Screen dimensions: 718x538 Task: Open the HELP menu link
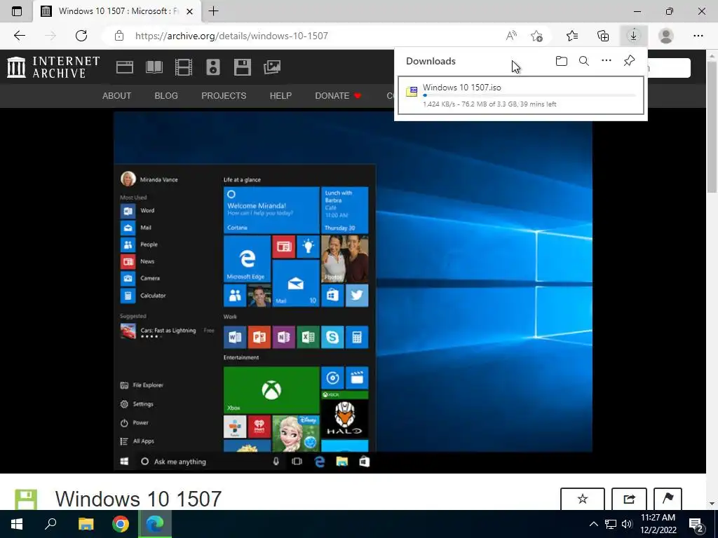[x=280, y=95]
